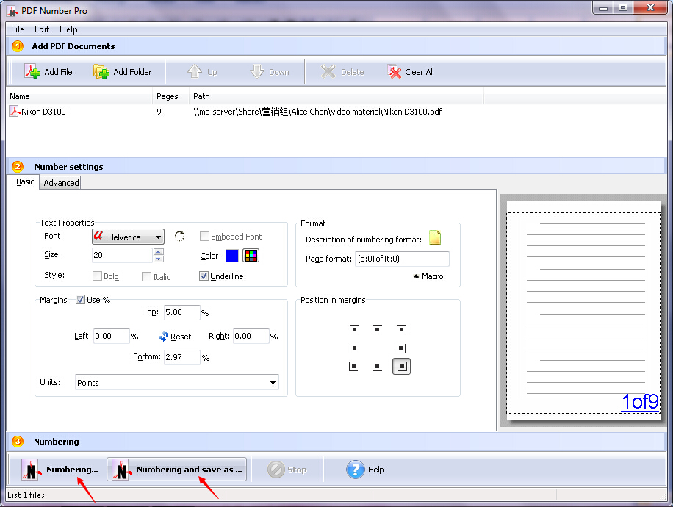The width and height of the screenshot is (673, 507).
Task: Set position to middle-left
Action: point(353,348)
